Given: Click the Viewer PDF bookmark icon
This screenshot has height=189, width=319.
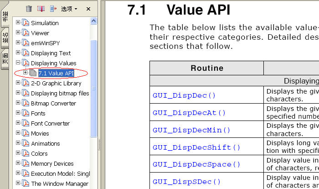Looking at the screenshot, I should click(26, 32).
